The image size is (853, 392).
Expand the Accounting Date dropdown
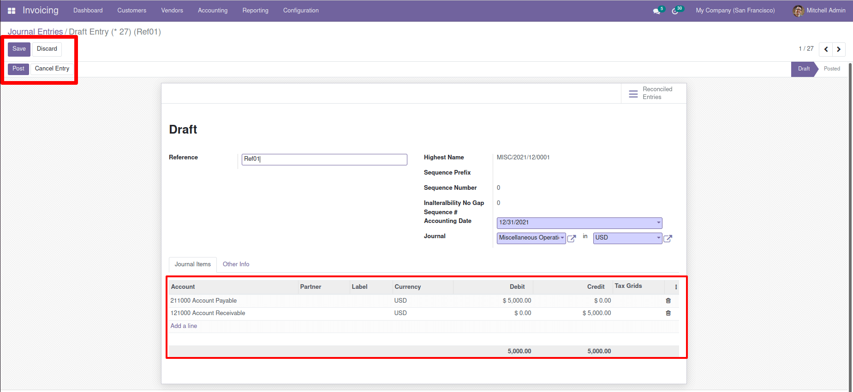coord(658,223)
